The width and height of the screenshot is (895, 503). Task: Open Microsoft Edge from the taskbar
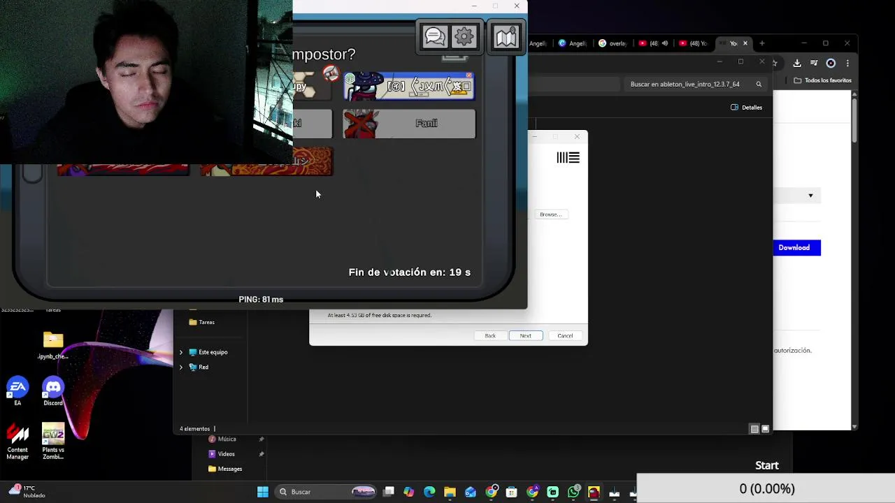click(429, 492)
